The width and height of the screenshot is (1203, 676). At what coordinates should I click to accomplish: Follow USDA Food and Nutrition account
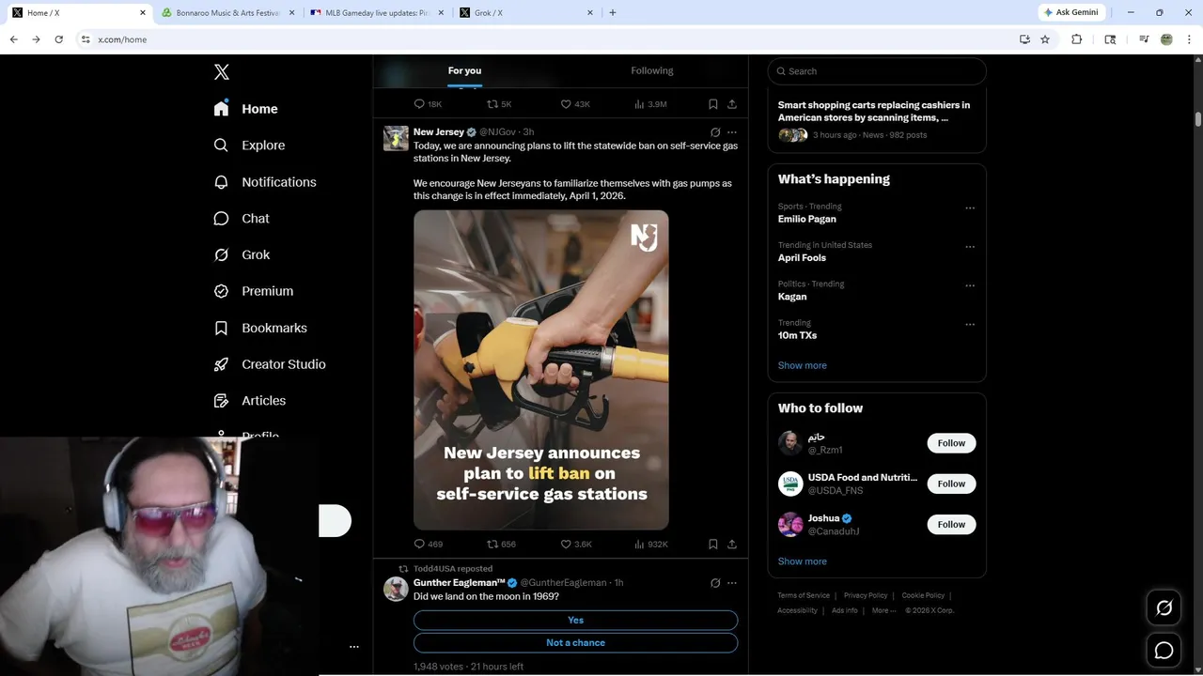point(951,484)
